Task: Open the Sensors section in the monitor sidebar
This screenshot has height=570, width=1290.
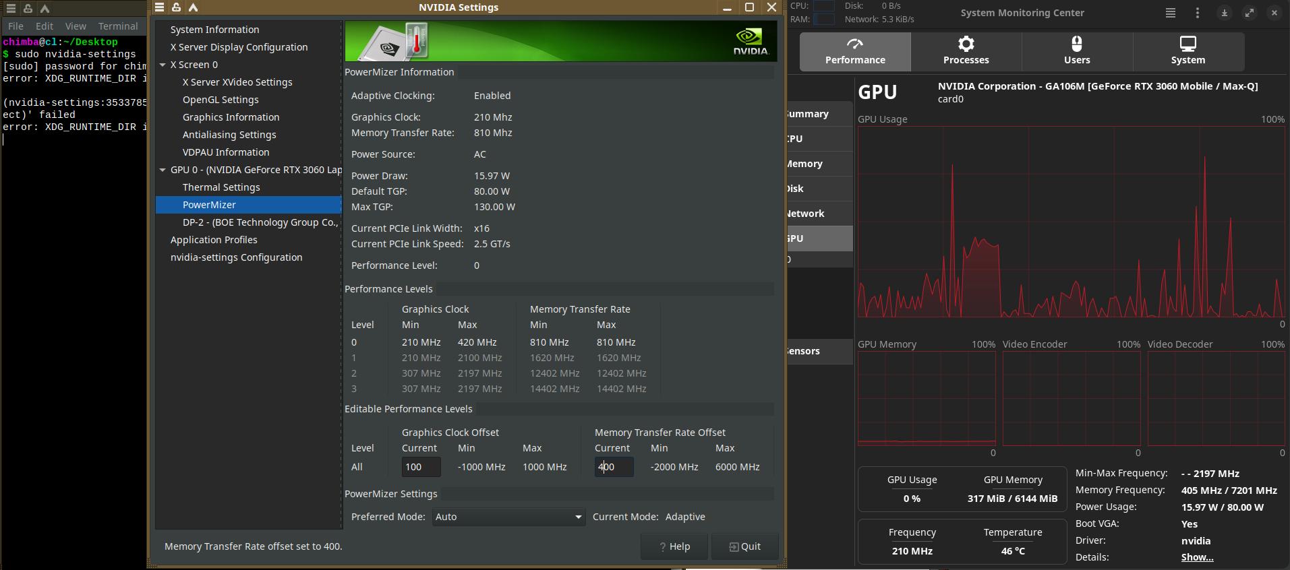Action: pos(820,351)
